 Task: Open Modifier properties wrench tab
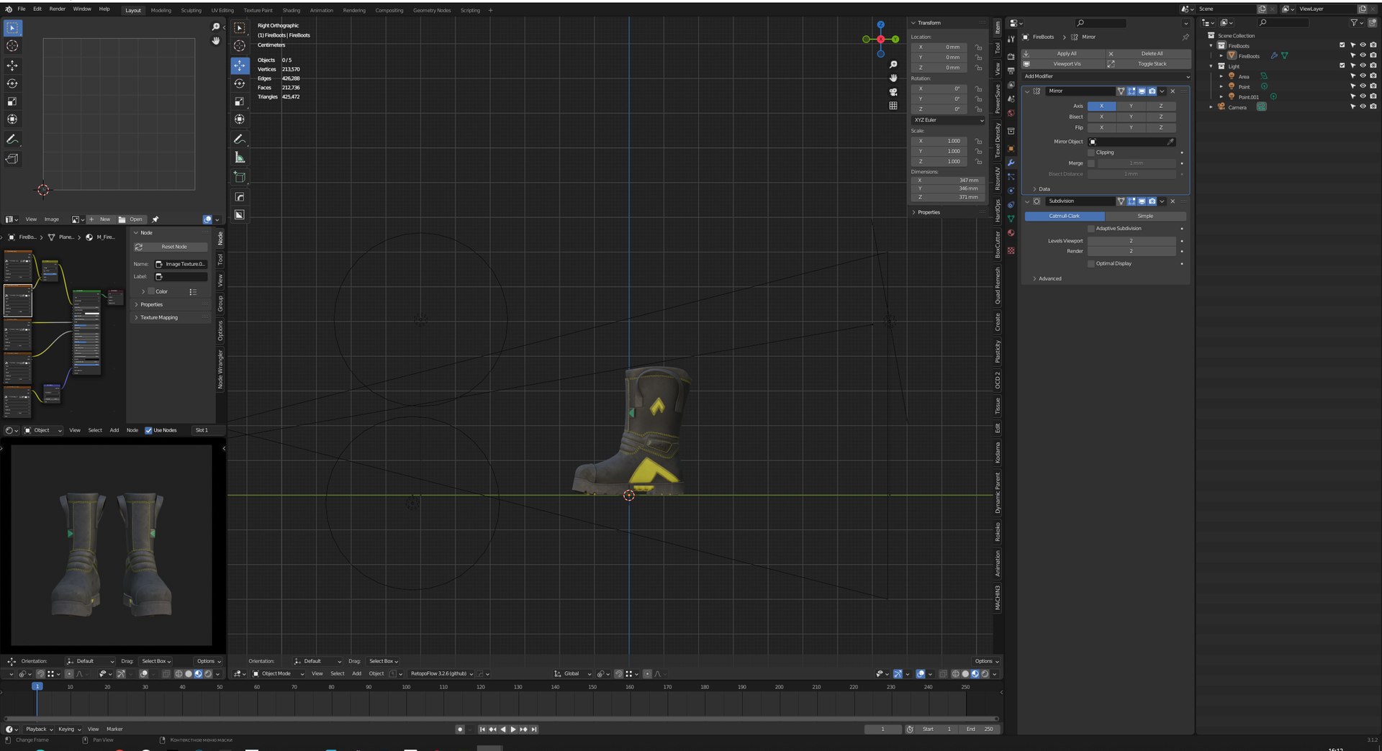point(1011,163)
